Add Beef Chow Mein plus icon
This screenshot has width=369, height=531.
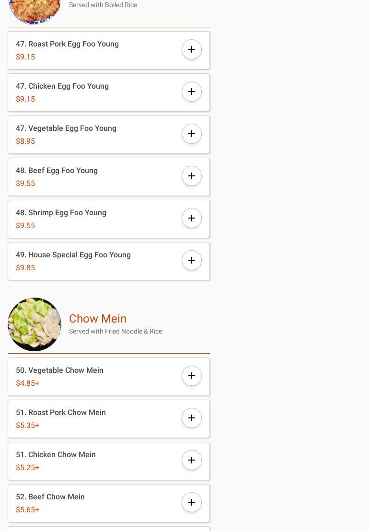[192, 502]
